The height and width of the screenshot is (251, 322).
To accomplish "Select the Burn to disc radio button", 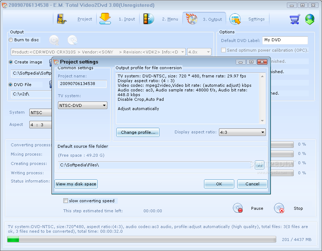I will click(11, 40).
